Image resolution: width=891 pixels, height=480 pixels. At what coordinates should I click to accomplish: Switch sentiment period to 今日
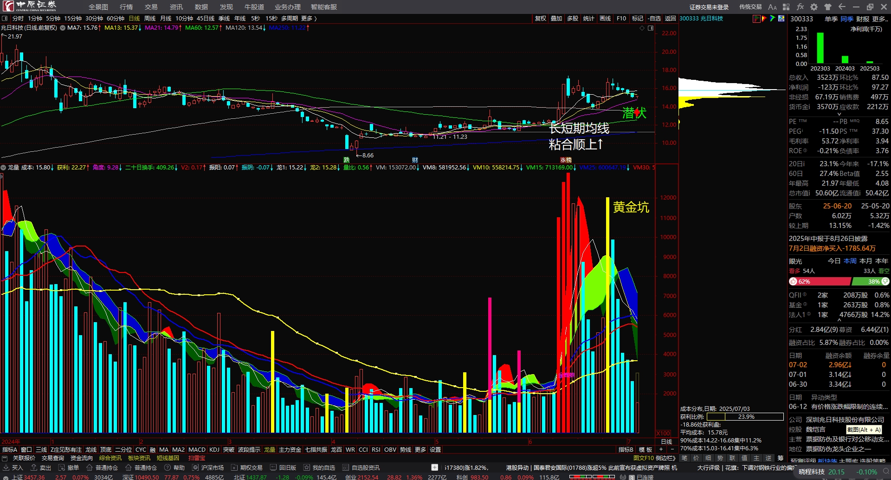point(834,261)
